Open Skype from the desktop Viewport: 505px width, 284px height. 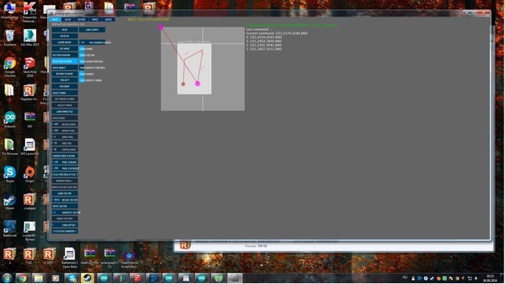(x=10, y=174)
